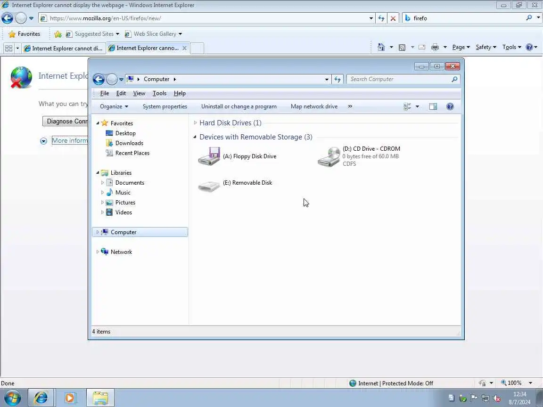Click the refresh icon beside the Computer address bar
543x407 pixels.
tap(337, 79)
